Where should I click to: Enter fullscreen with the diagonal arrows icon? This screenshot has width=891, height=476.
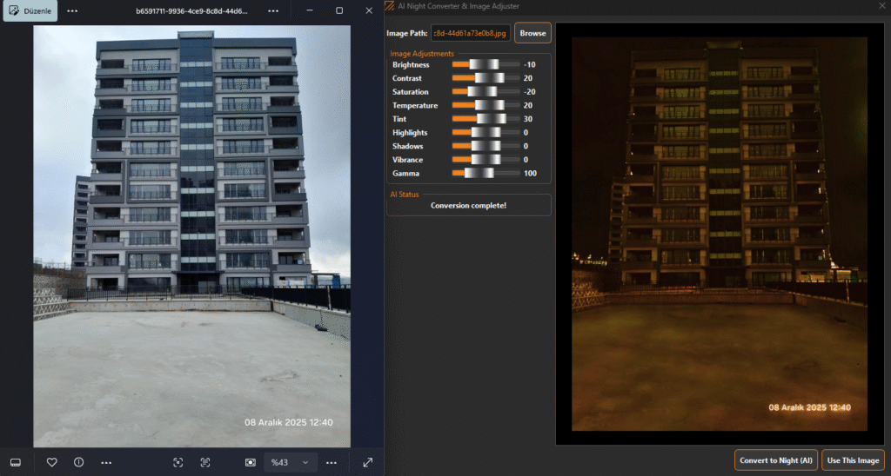367,462
